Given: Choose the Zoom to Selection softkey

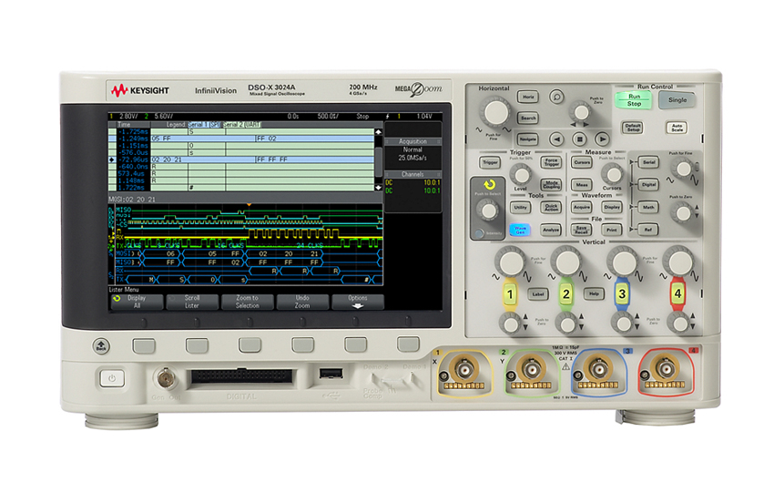Looking at the screenshot, I should (x=248, y=302).
